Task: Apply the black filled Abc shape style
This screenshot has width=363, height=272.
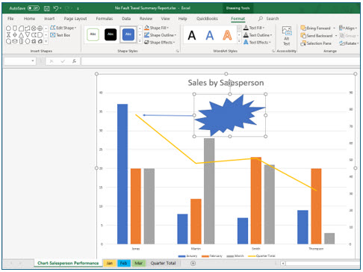Action: pos(111,34)
